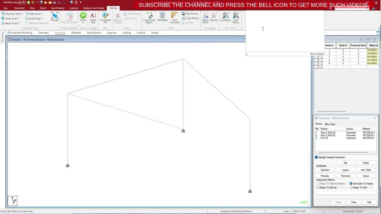
Task: Switch to the Specification ribbon tab
Action: 58,8
